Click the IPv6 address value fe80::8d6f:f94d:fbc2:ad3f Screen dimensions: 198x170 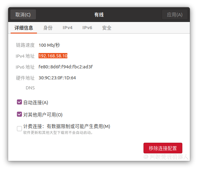65,67
